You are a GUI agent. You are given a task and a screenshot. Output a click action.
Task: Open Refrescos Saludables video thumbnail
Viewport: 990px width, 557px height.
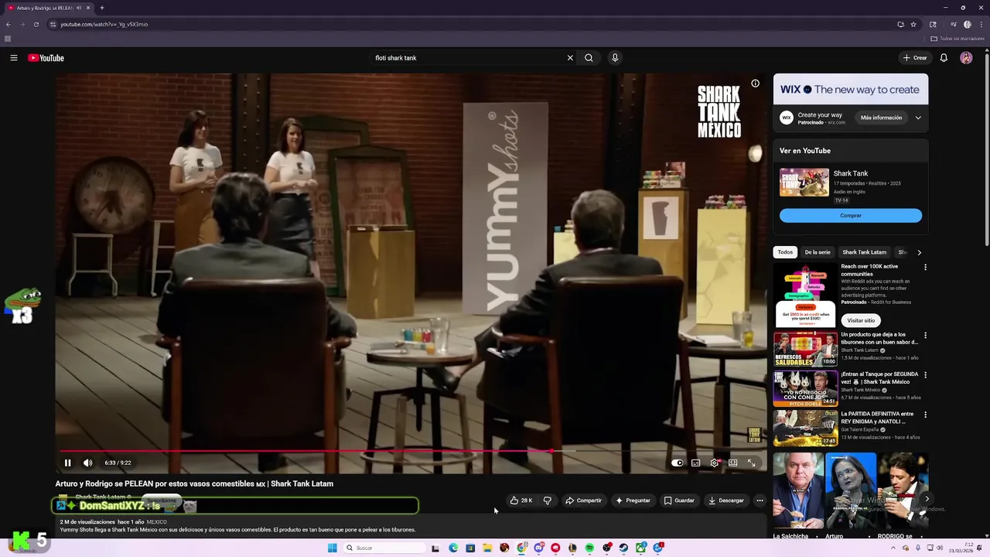[805, 350]
